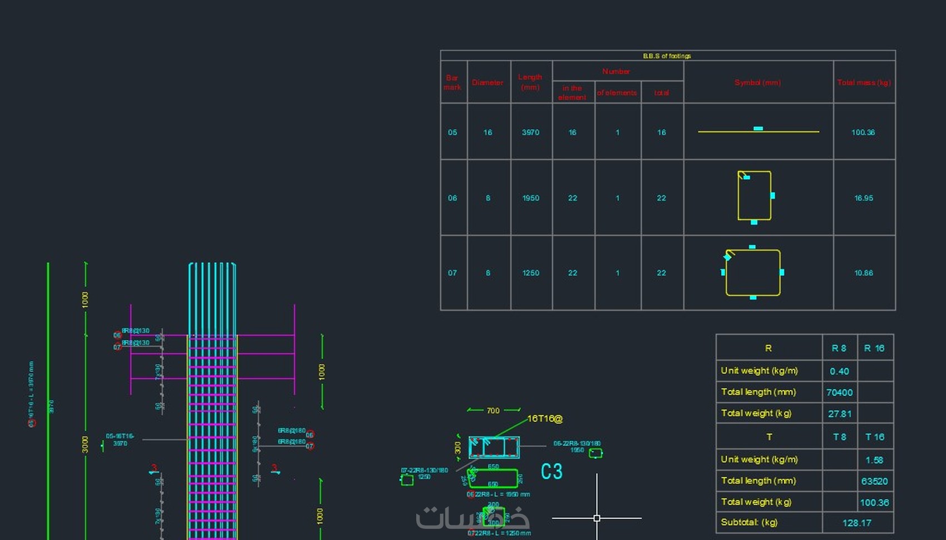Click the "0722R8 - L = 1250 mm" caption

pyautogui.click(x=499, y=533)
